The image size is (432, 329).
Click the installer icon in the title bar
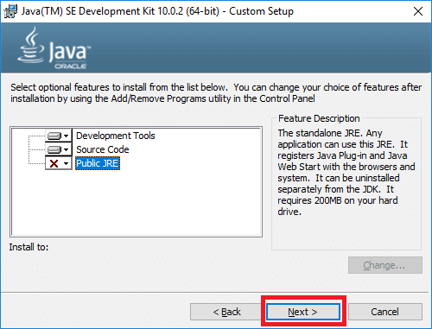pyautogui.click(x=10, y=11)
